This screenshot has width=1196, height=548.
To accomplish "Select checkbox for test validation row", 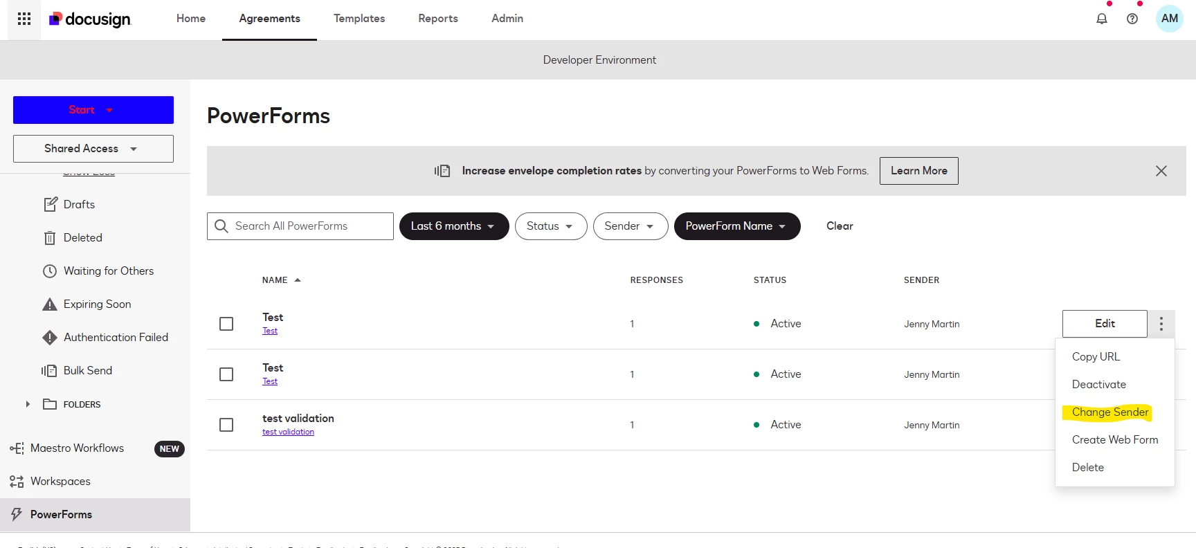I will coord(226,425).
